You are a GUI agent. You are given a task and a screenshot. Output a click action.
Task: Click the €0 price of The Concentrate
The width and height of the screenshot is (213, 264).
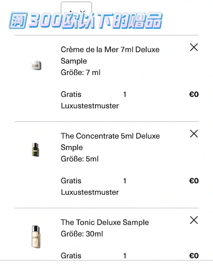194,181
